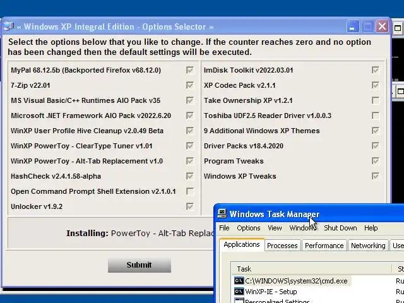The height and width of the screenshot is (303, 404).
Task: Click the 'Windows XP Tweaks' label
Action: [x=240, y=176]
